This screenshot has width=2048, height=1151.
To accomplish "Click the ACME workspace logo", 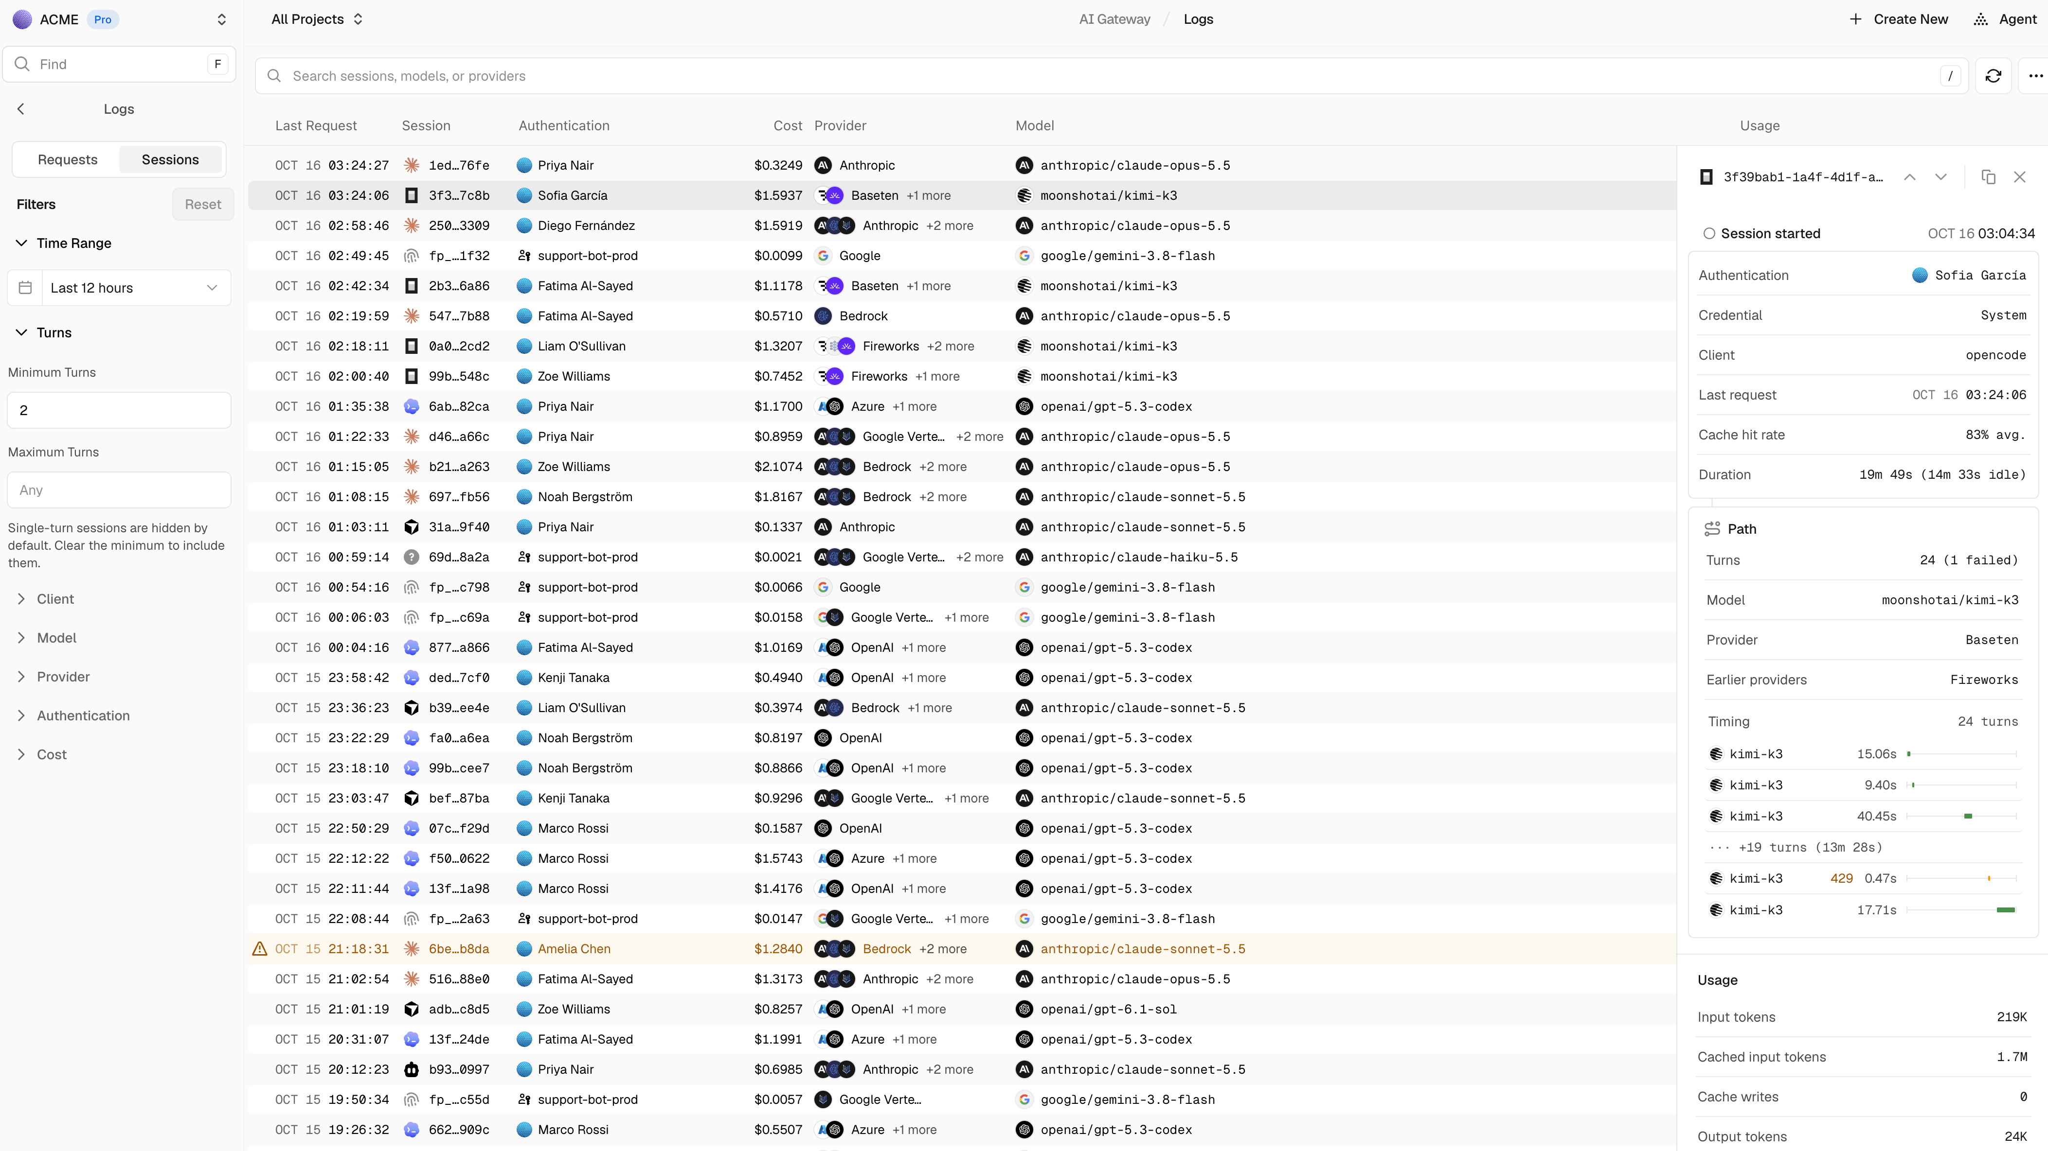I will pyautogui.click(x=22, y=19).
